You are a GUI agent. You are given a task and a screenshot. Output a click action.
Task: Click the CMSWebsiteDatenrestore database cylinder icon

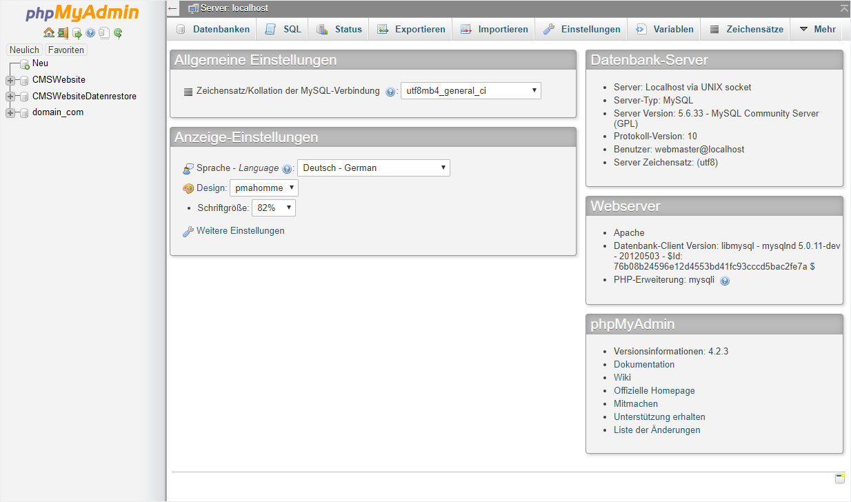pyautogui.click(x=24, y=97)
